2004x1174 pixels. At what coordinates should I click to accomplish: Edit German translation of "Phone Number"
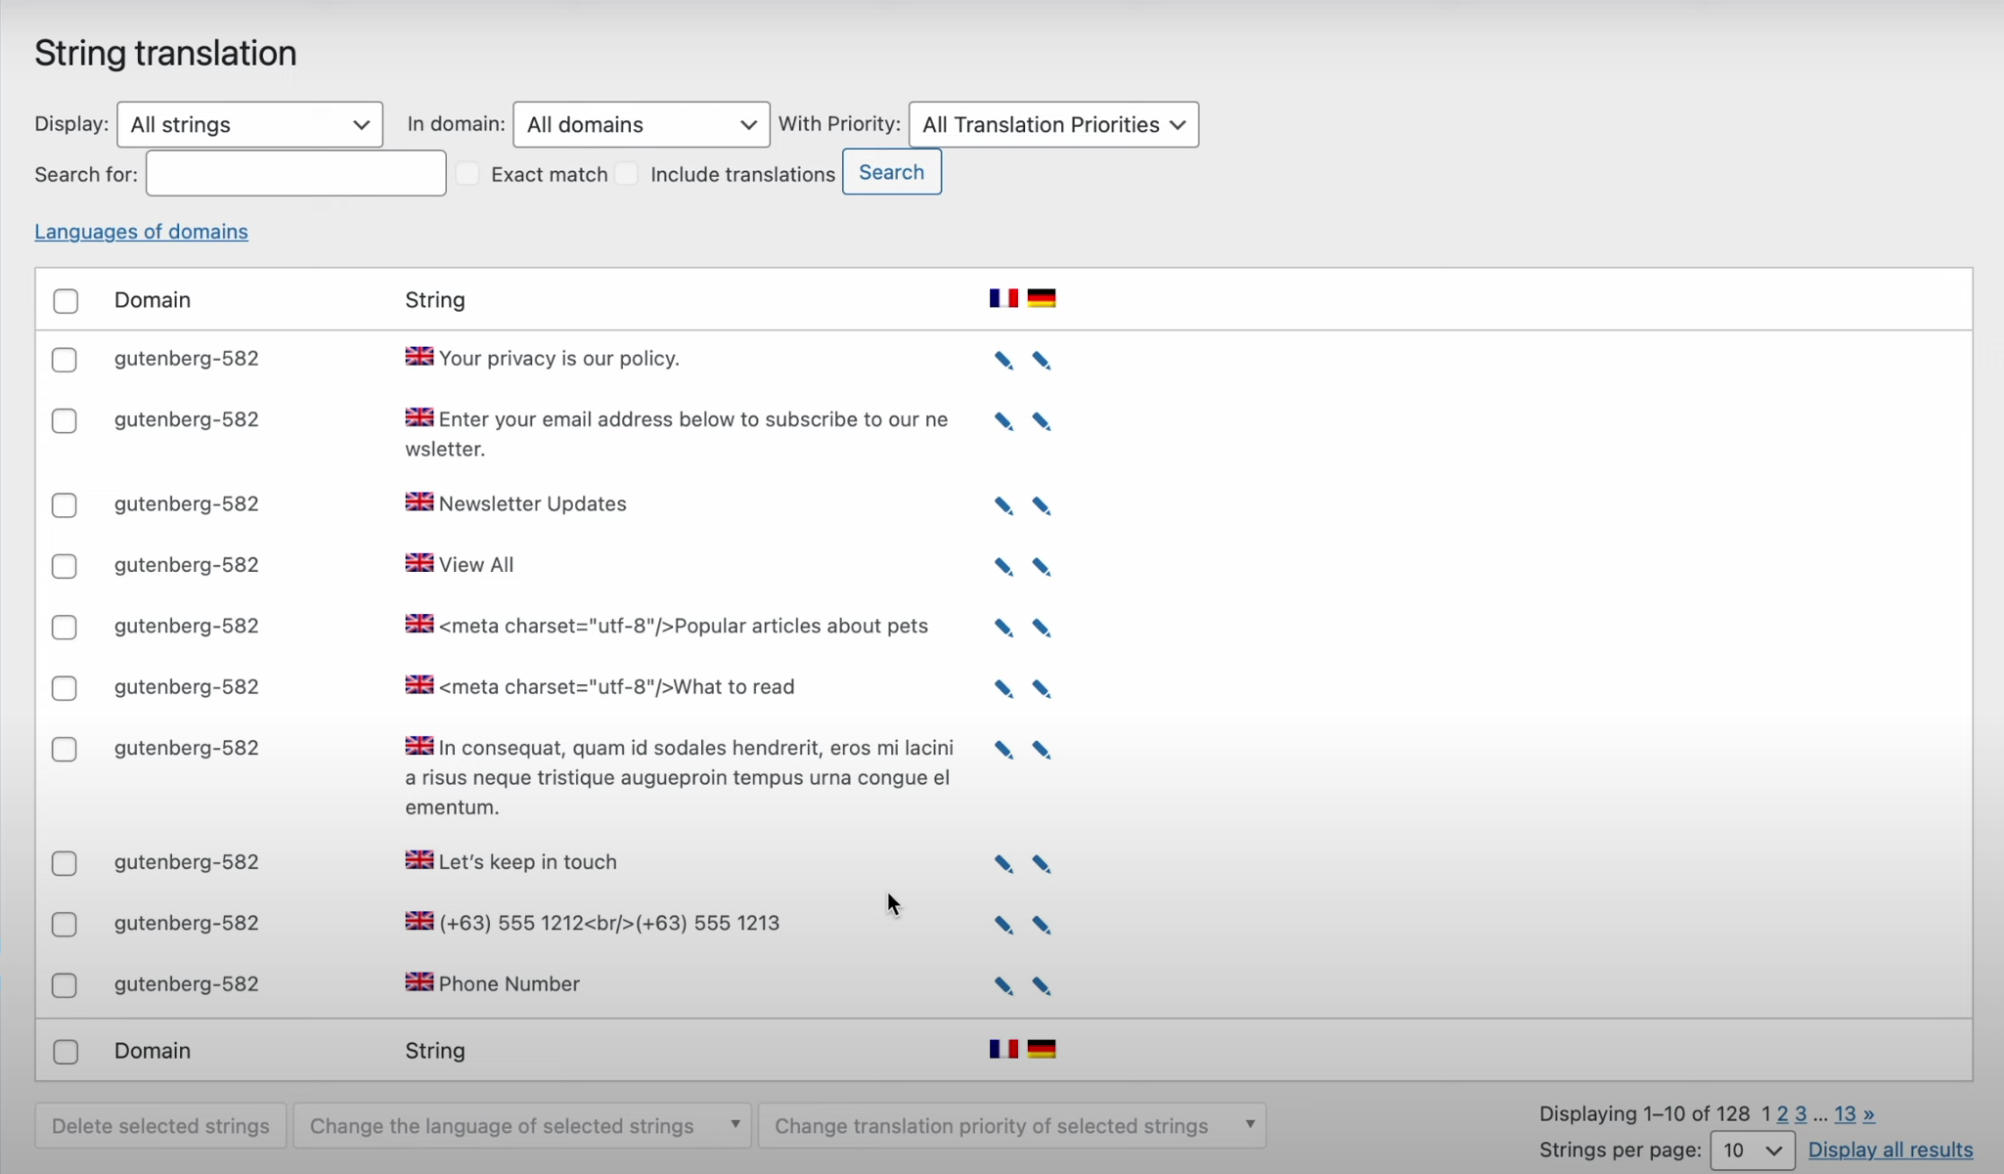click(x=1042, y=986)
